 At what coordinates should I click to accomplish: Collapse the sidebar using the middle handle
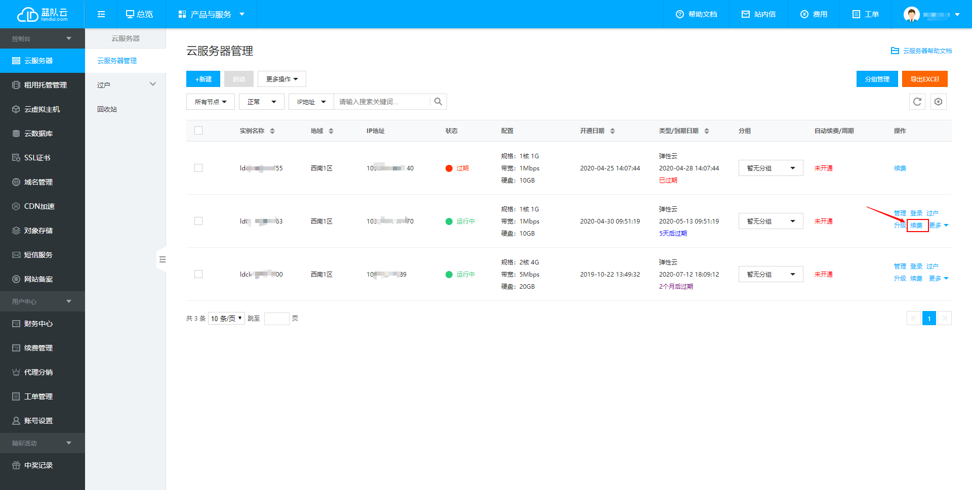tap(162, 259)
